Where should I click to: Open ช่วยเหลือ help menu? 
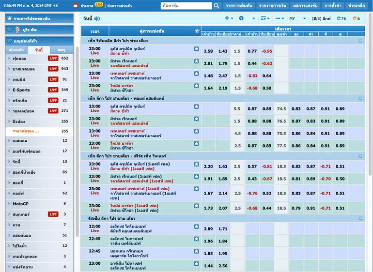click(357, 6)
